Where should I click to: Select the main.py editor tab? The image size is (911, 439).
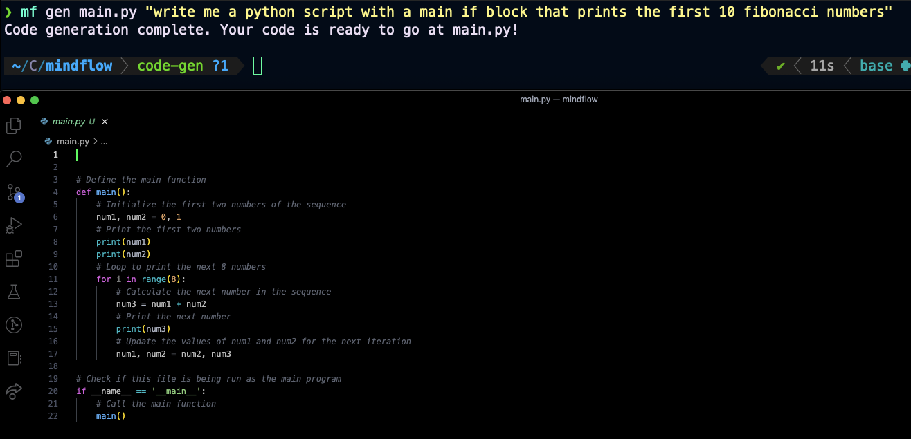click(x=69, y=122)
